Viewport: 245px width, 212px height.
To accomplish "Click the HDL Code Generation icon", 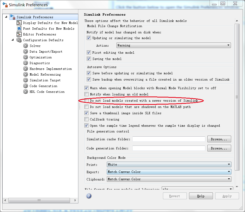I will [x=25, y=92].
